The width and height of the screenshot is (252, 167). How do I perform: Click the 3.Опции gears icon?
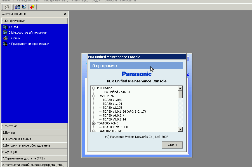coord(6,38)
